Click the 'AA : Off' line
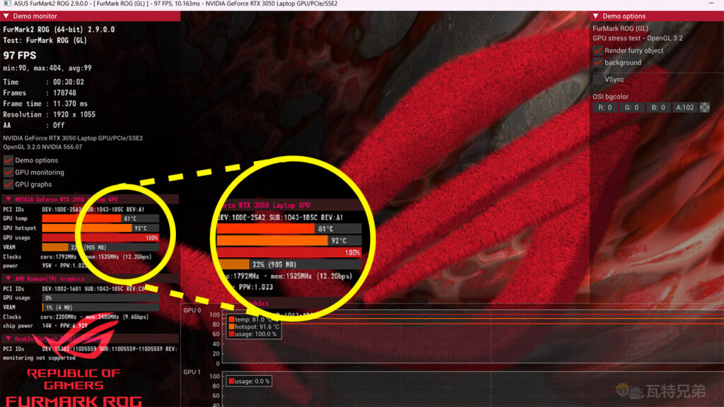724x407 pixels. 34,125
